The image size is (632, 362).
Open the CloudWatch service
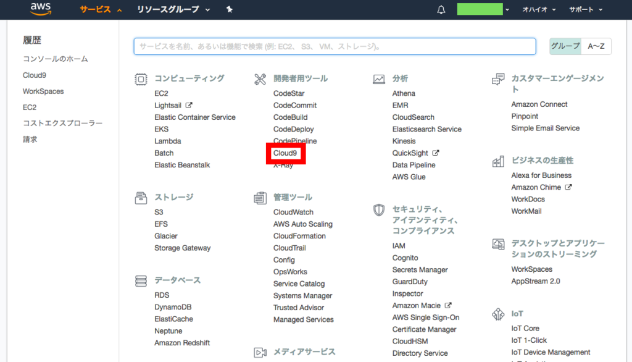coord(293,213)
